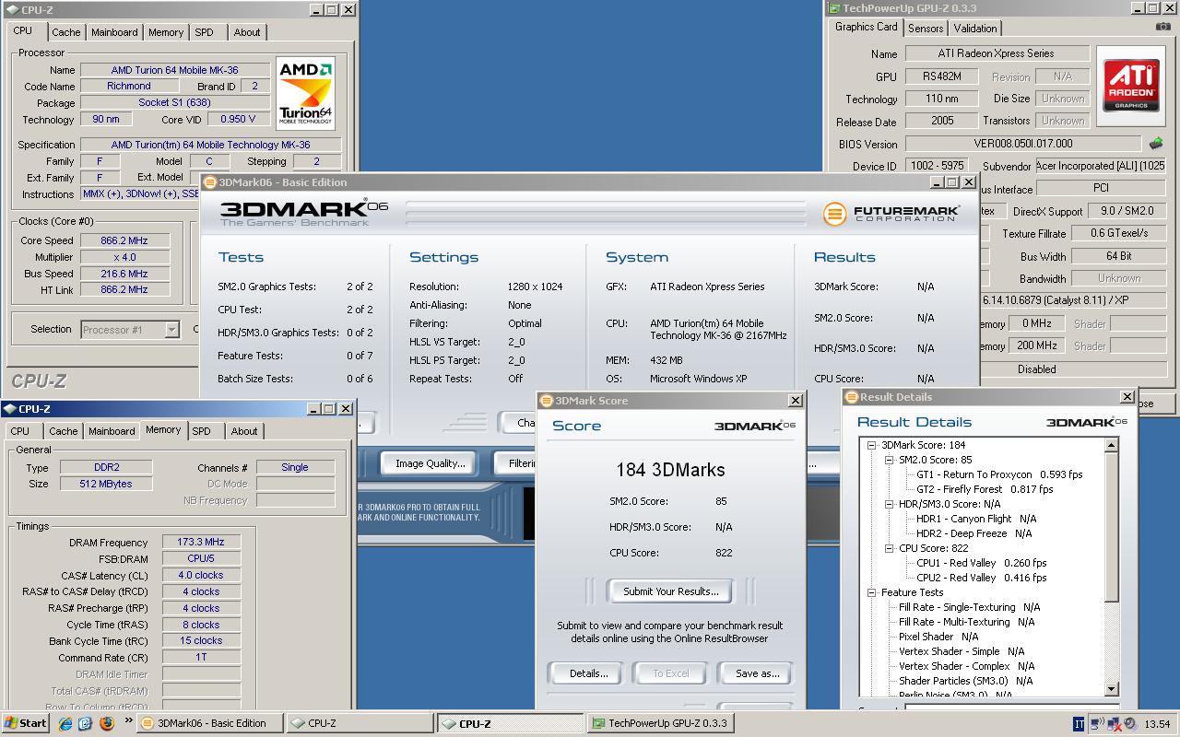Collapse the Feature Tests node
This screenshot has width=1180, height=737.
[x=871, y=592]
